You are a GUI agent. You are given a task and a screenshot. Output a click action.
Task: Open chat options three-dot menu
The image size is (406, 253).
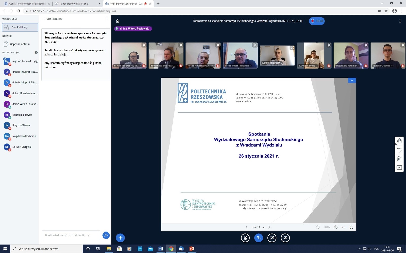click(107, 19)
